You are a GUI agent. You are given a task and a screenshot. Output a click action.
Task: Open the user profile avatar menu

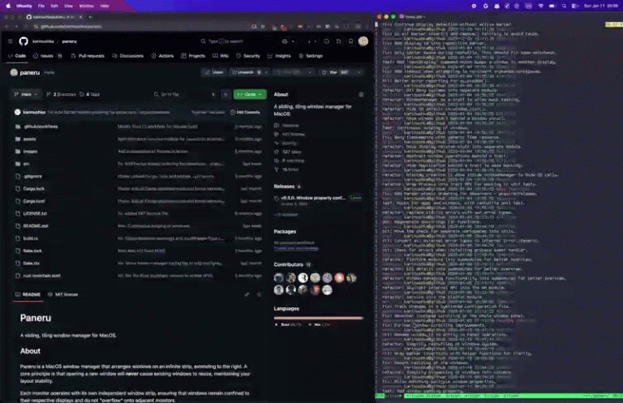tap(363, 41)
